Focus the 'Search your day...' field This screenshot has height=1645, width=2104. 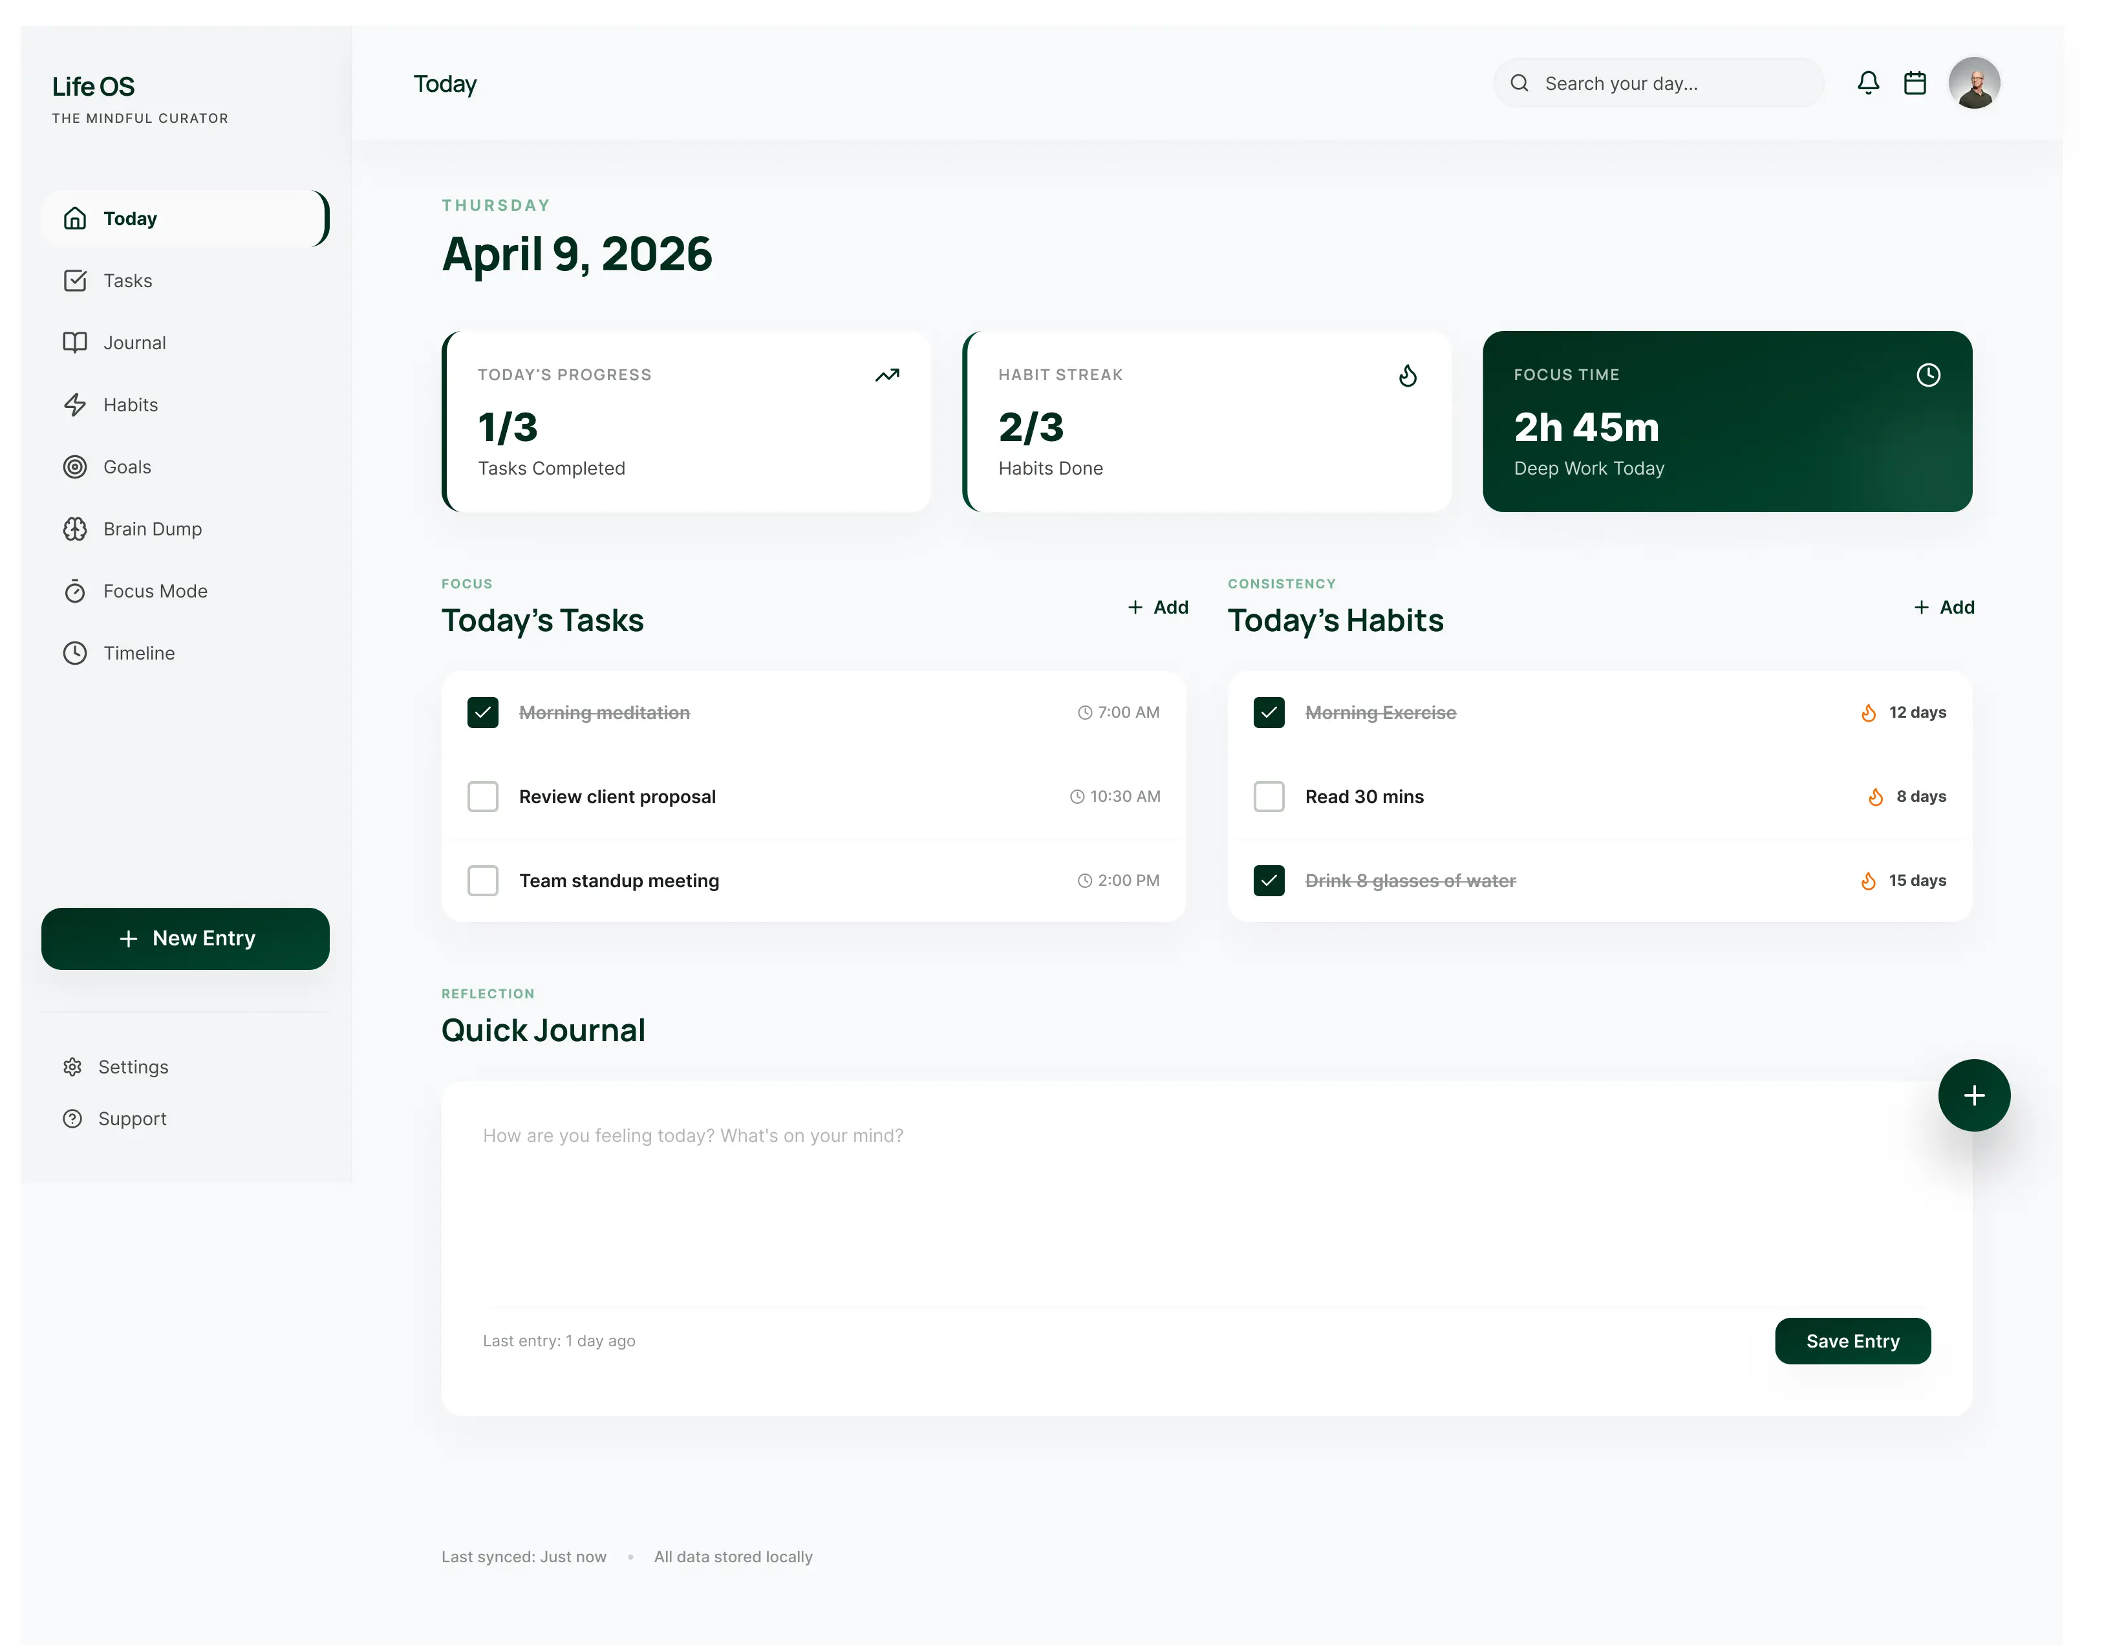pos(1658,83)
